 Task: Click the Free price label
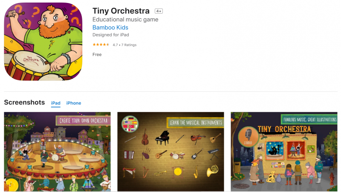tap(97, 55)
